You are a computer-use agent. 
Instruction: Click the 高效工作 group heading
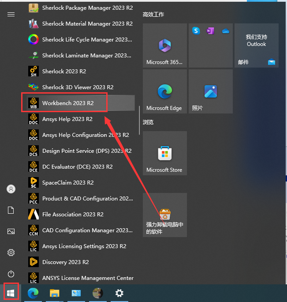pyautogui.click(x=153, y=15)
